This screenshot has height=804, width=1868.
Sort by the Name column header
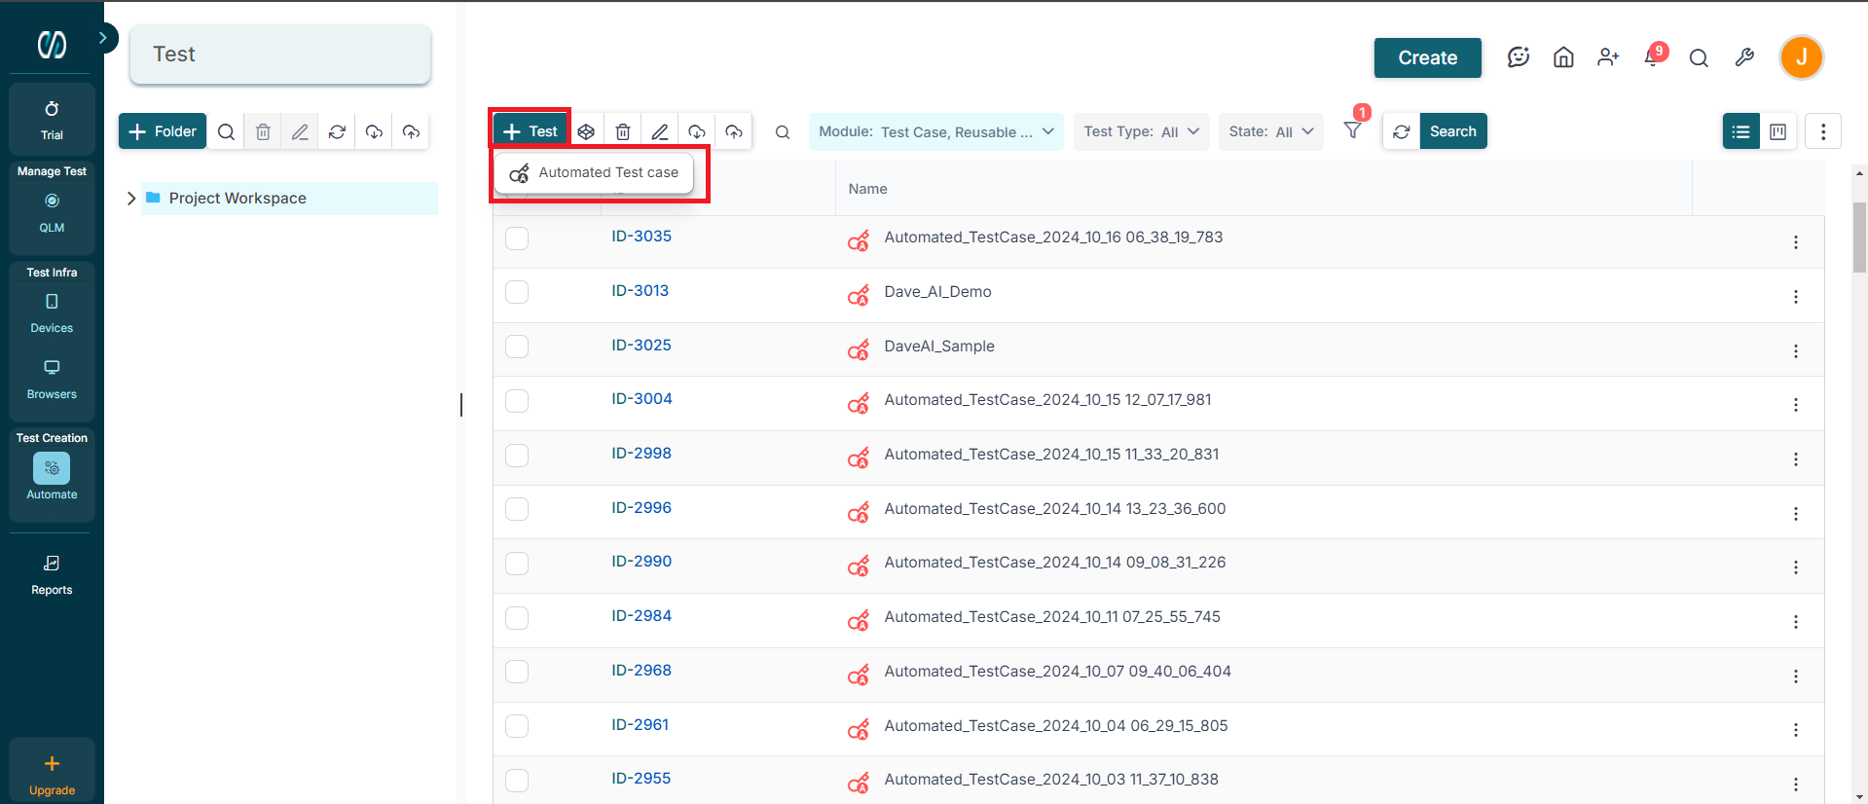pyautogui.click(x=867, y=189)
